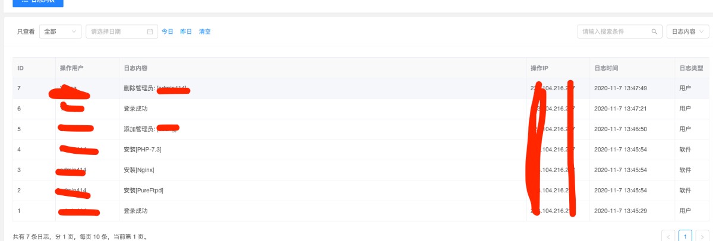
Task: Filter logs by 今日
Action: [168, 31]
